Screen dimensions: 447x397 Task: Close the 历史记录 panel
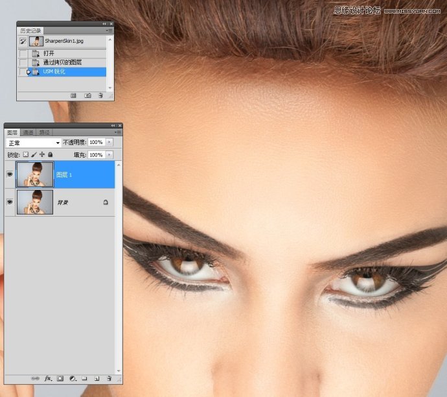coord(111,24)
